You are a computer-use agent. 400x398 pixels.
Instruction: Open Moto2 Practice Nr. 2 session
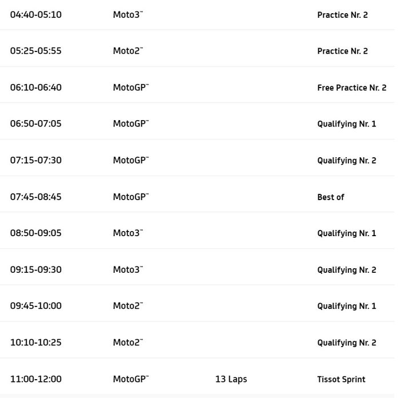342,51
